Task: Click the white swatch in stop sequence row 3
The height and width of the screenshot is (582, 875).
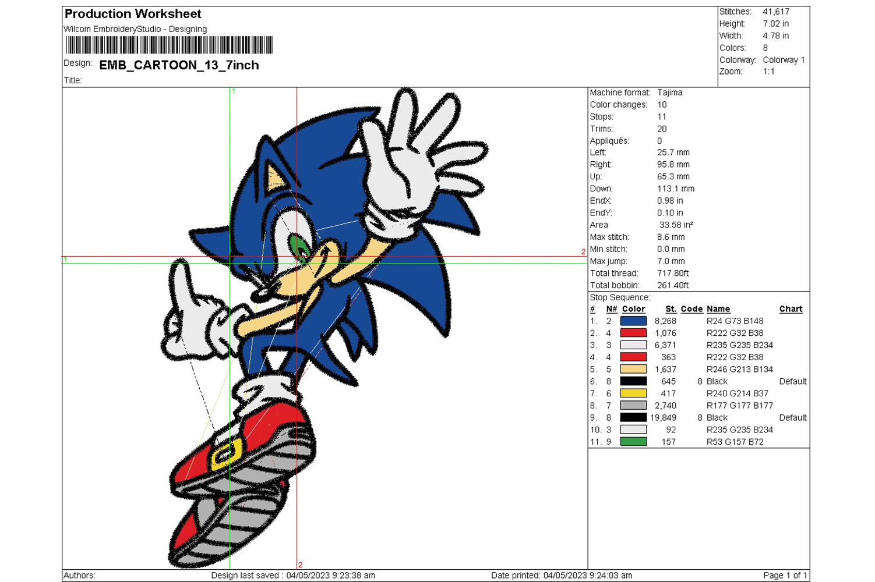Action: pyautogui.click(x=633, y=345)
